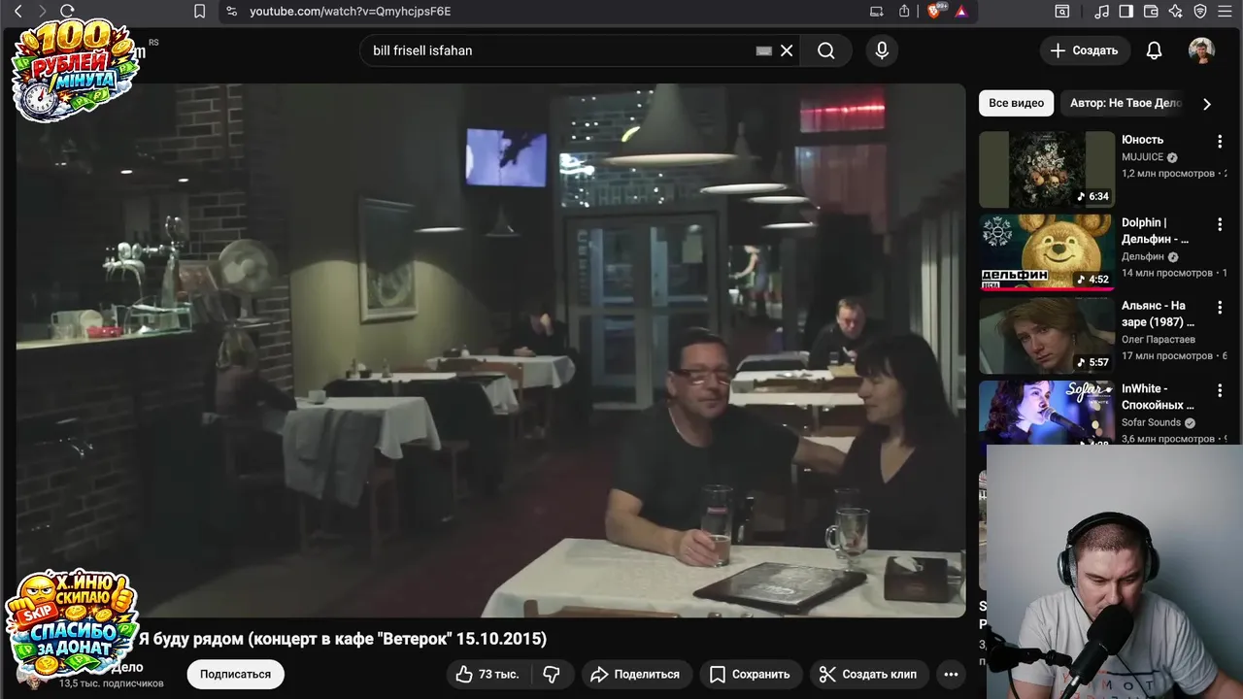Screen dimensions: 1243x699
Task: Click the video title Я буду рядом
Action: [343, 639]
